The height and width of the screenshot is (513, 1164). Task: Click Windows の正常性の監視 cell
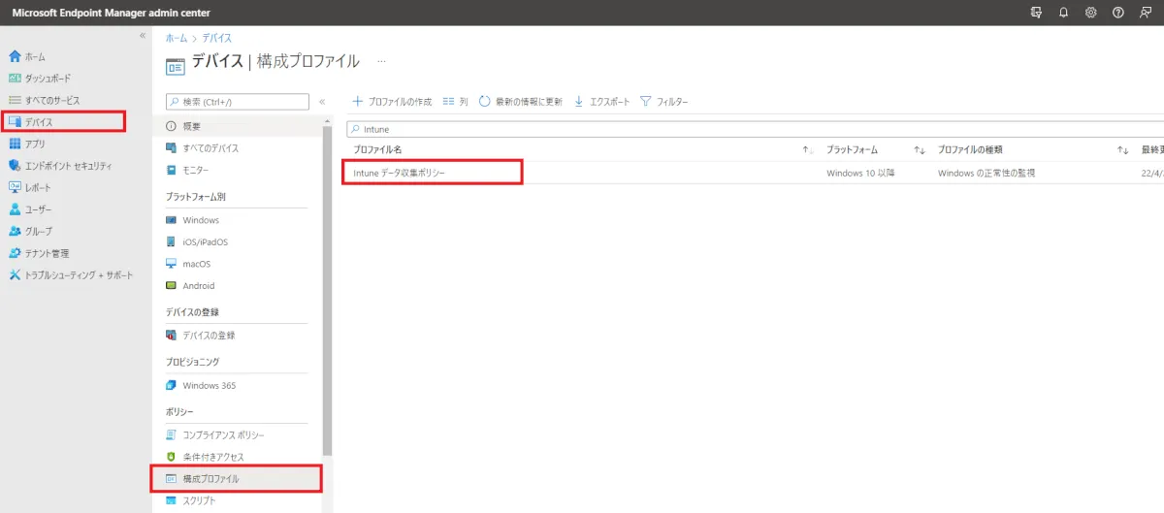coord(986,173)
